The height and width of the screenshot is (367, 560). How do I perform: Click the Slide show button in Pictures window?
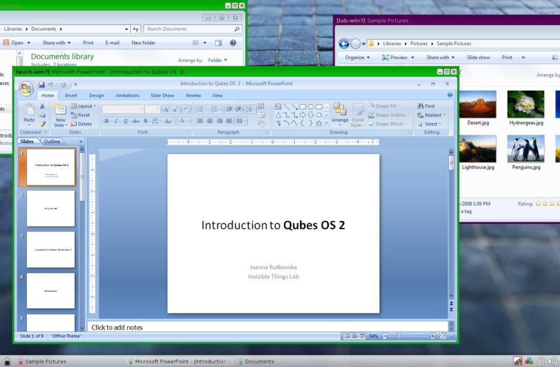(x=478, y=57)
